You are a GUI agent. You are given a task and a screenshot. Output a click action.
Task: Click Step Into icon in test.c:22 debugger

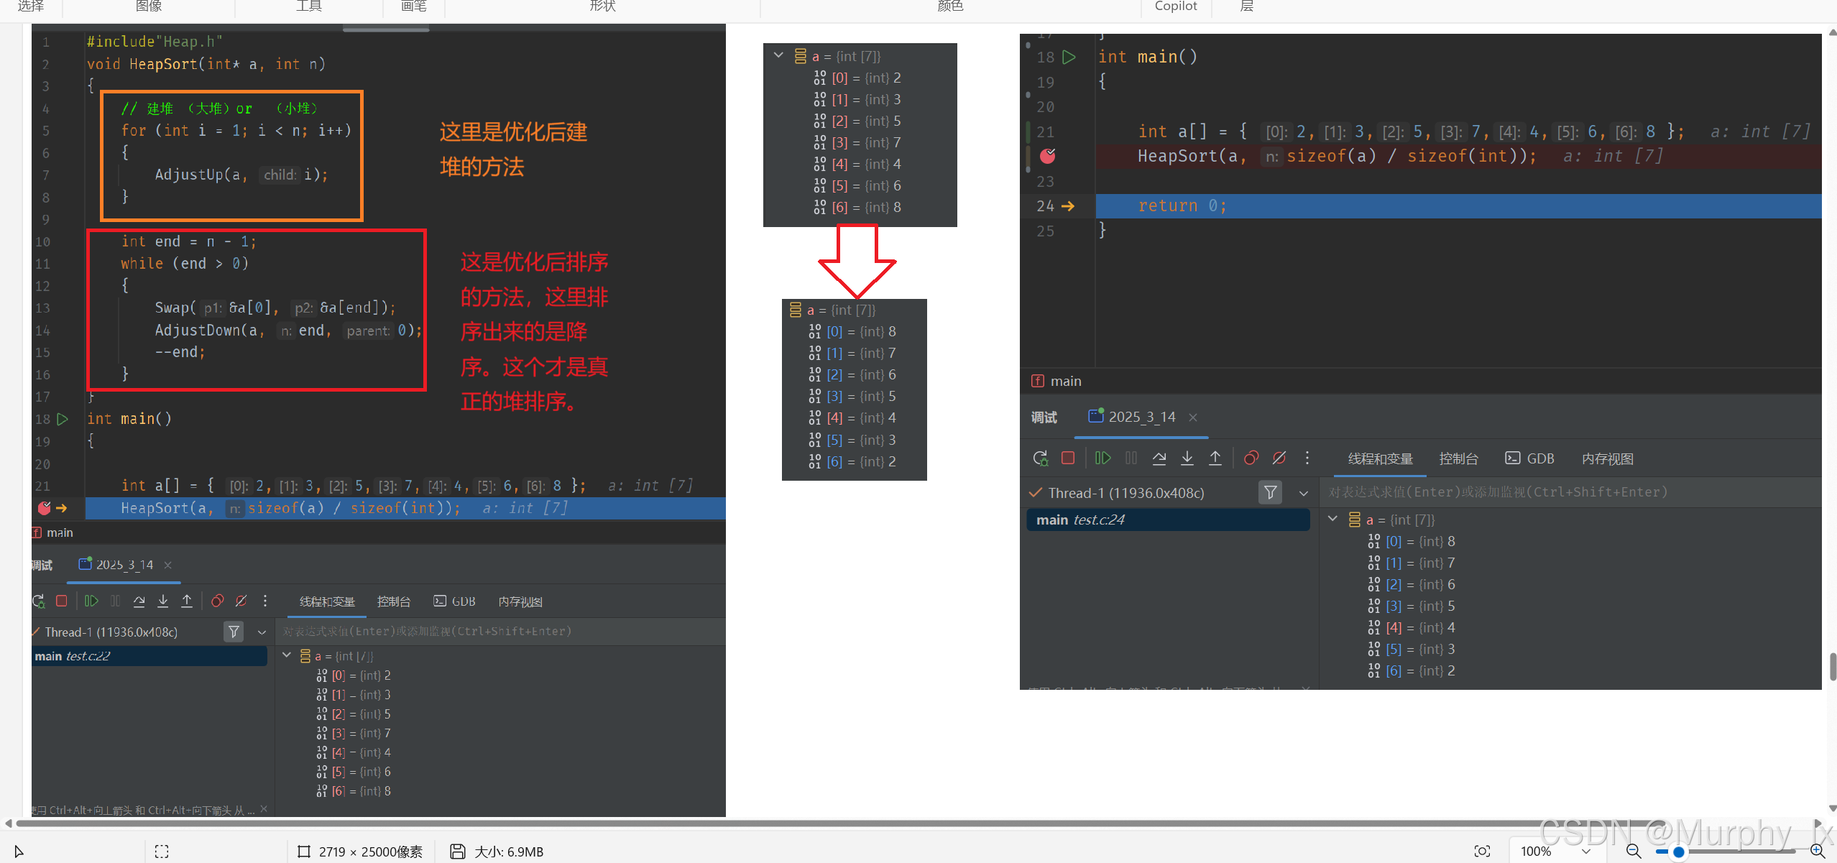pos(163,601)
